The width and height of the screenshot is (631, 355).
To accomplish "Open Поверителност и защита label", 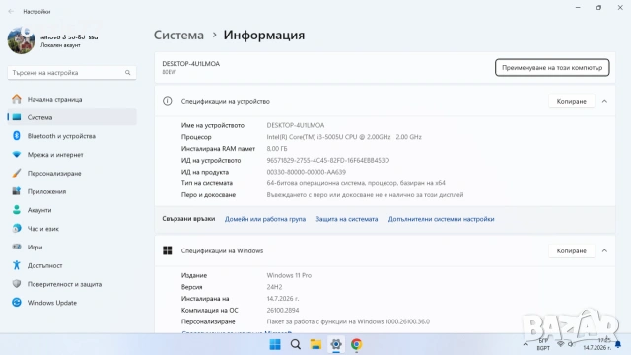I will pos(64,284).
